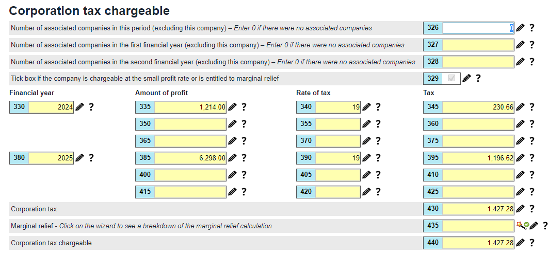Click the help question mark for box 385
This screenshot has height=255, width=548.
point(244,158)
